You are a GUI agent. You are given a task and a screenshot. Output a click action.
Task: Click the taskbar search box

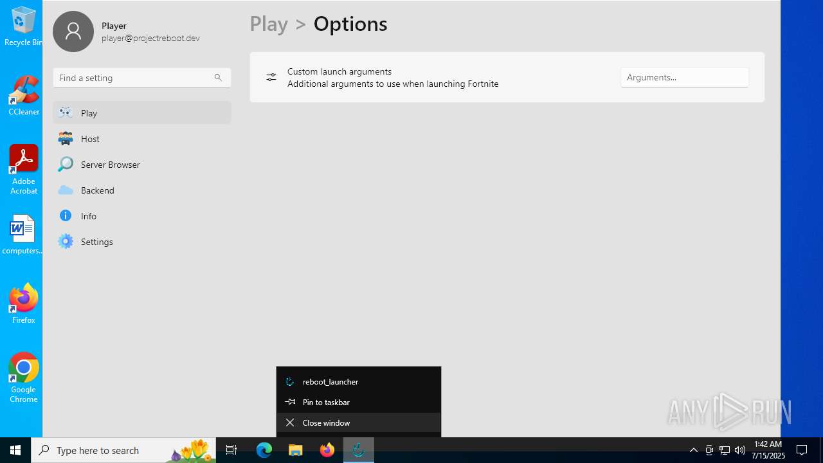click(x=123, y=450)
